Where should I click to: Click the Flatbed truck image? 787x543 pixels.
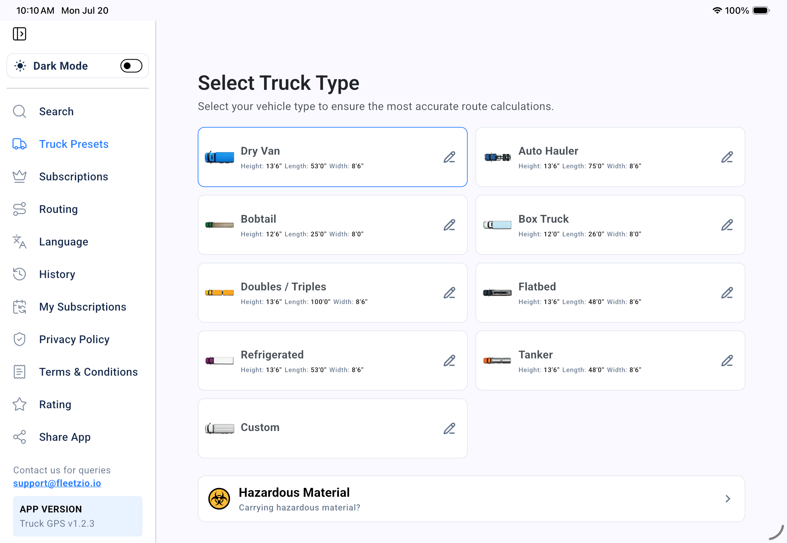(497, 293)
